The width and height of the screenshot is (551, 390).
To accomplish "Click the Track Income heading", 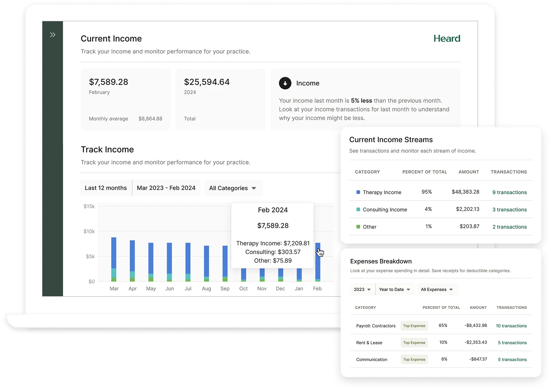I will [107, 150].
